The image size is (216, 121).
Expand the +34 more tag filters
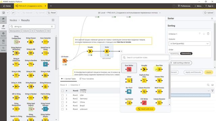click(x=48, y=31)
